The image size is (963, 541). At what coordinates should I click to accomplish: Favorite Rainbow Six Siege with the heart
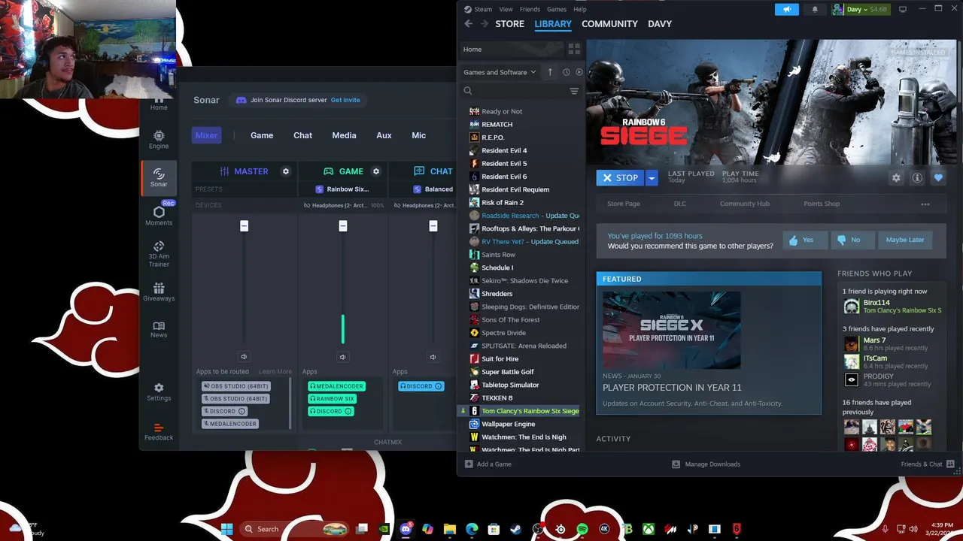938,178
